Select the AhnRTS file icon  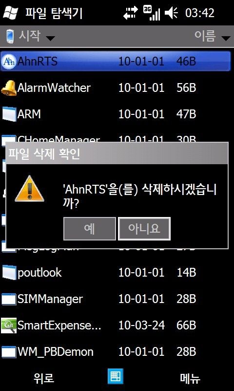tap(8, 61)
